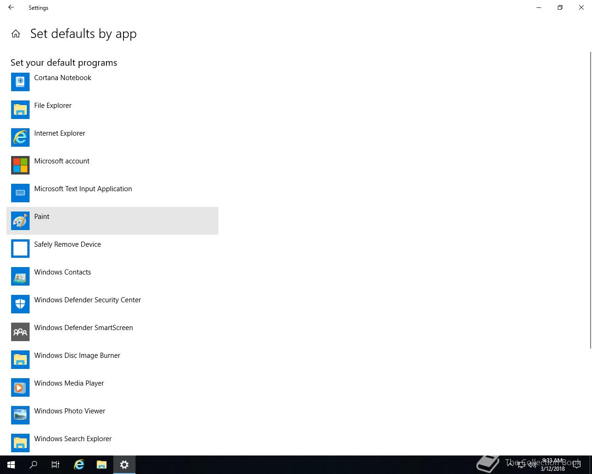Select the Cortana Notebook entry text
Screen dimensions: 592x474
point(62,78)
